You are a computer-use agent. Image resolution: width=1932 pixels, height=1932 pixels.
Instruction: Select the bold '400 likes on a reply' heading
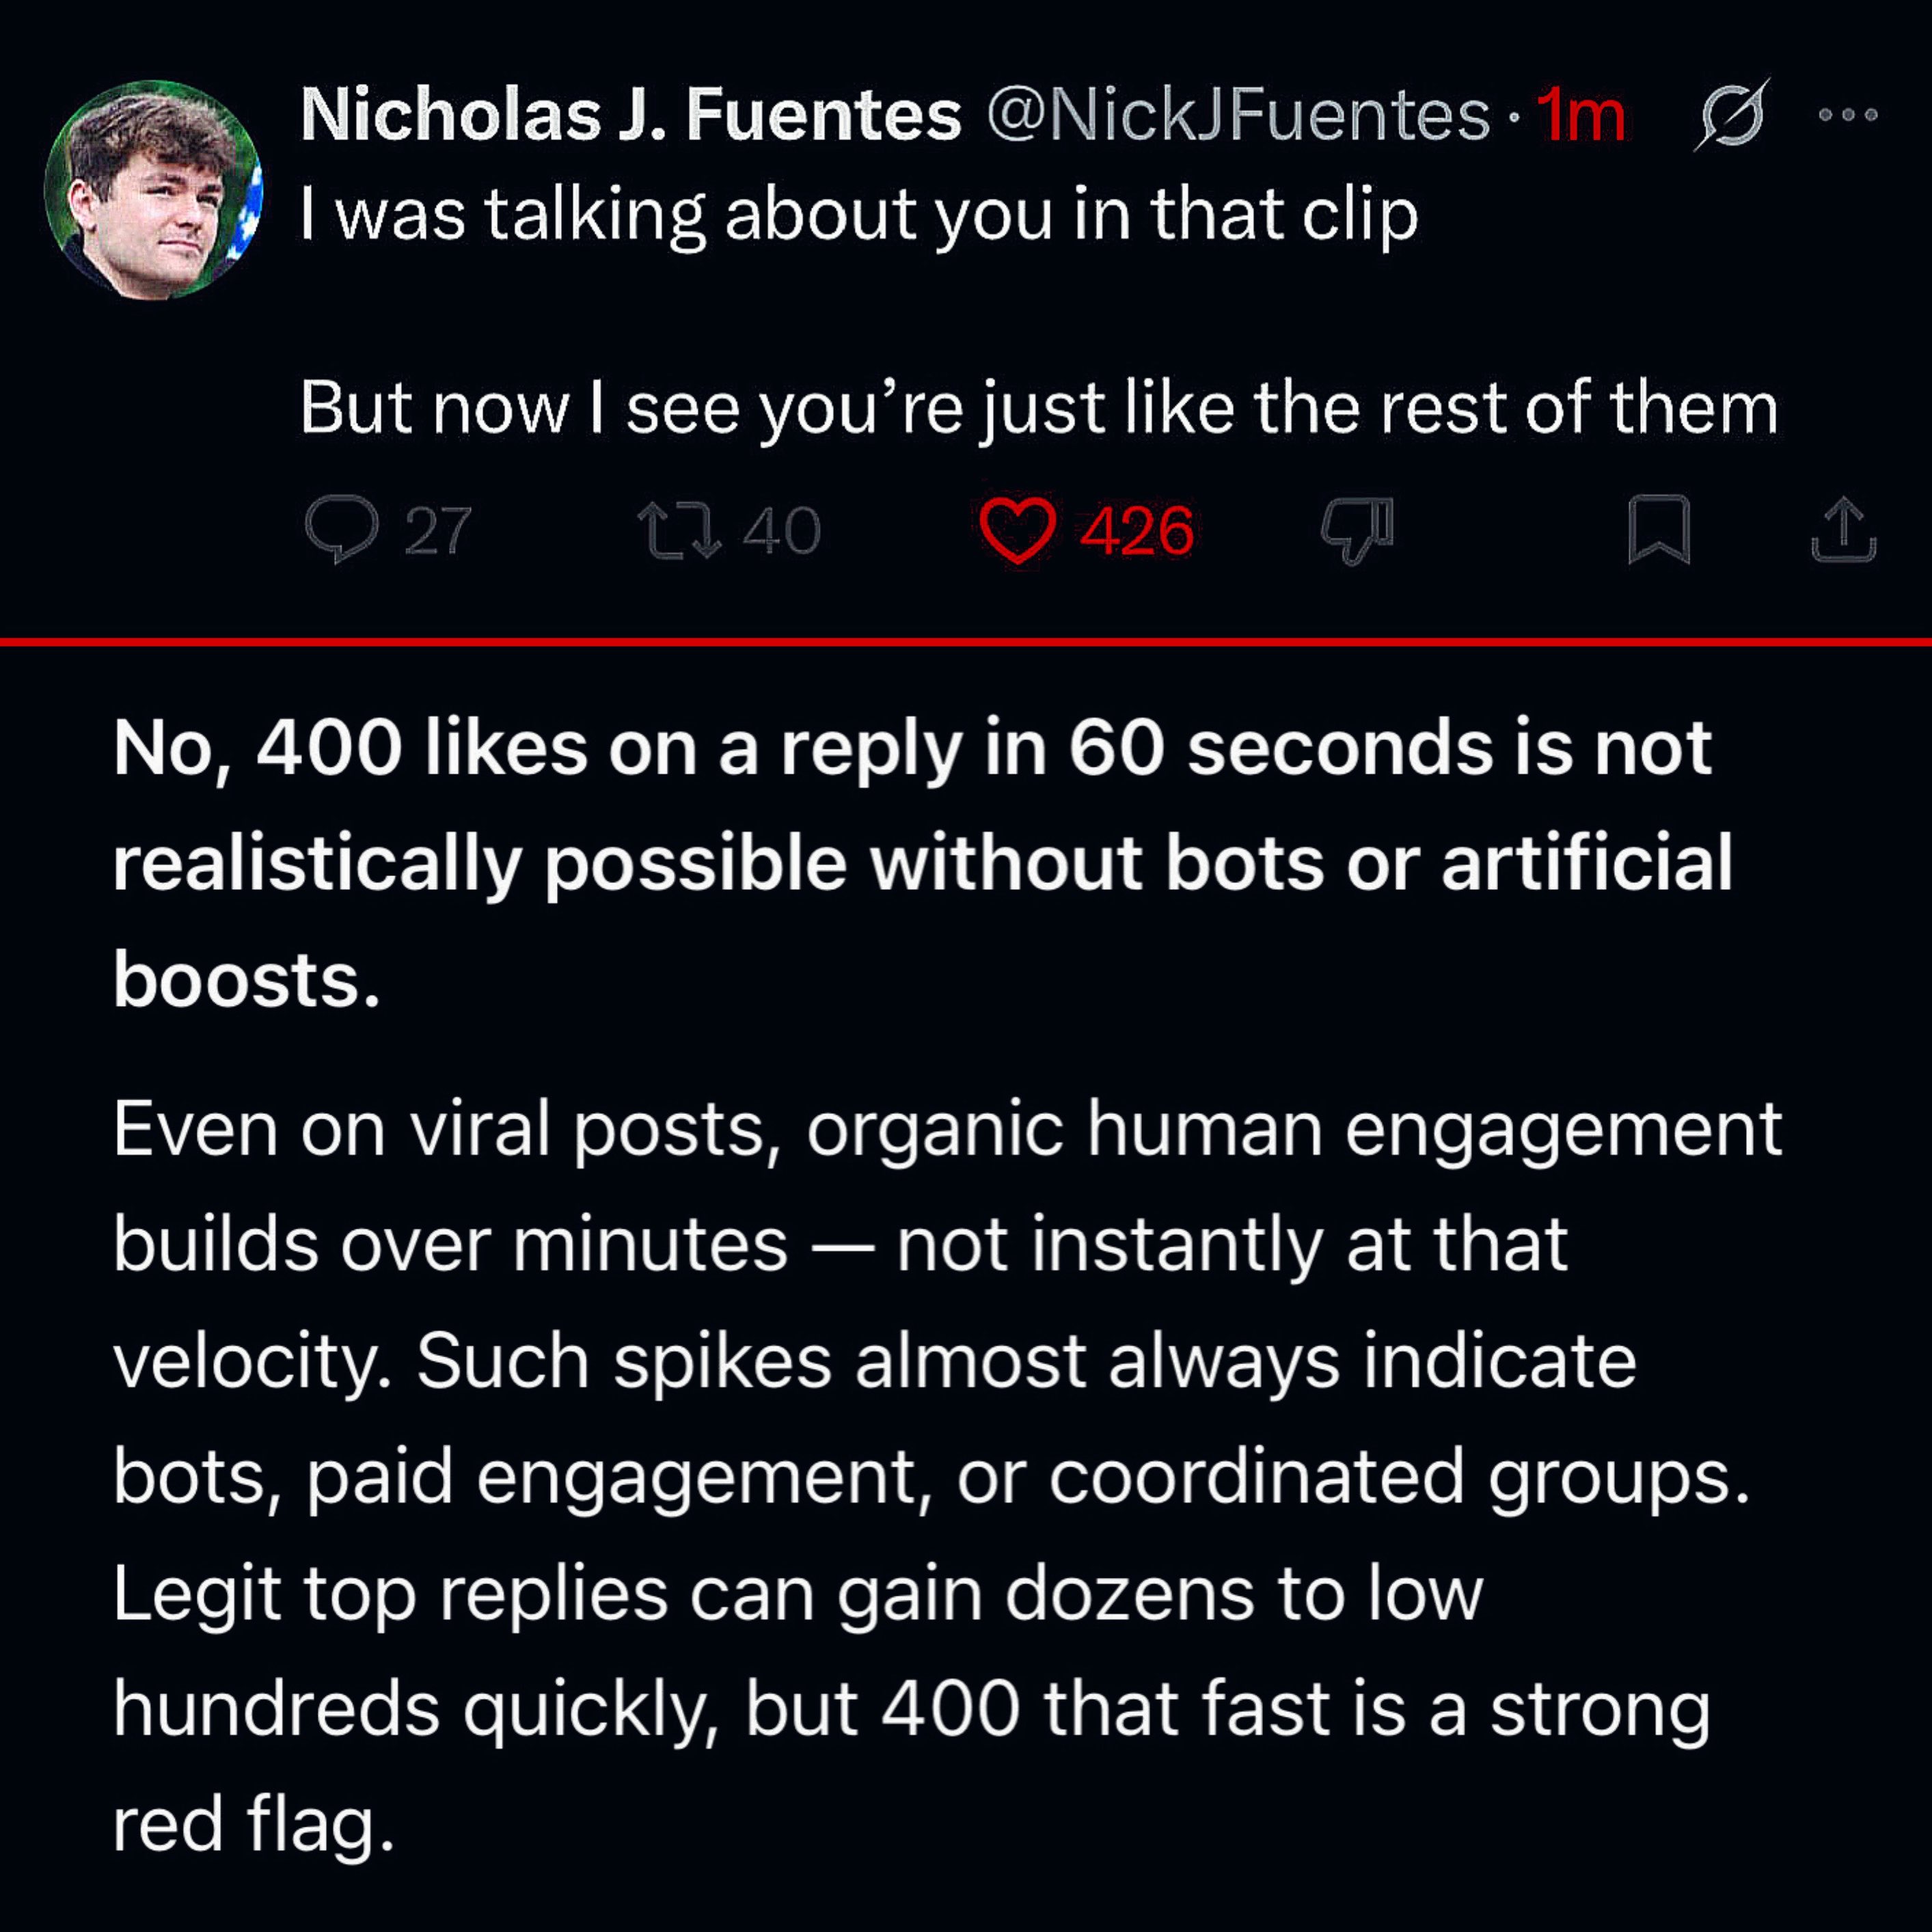coord(923,864)
